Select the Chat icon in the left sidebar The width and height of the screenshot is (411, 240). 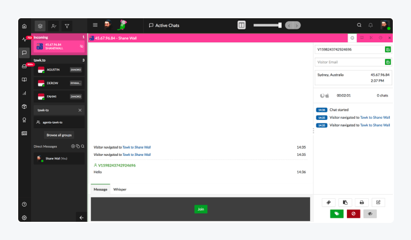pyautogui.click(x=25, y=53)
